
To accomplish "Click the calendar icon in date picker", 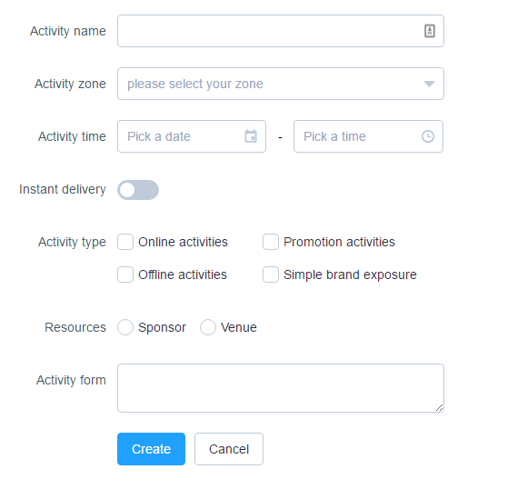I will click(x=251, y=136).
